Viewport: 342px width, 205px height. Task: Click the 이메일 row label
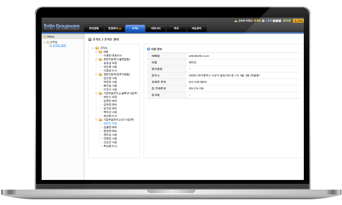pos(156,56)
